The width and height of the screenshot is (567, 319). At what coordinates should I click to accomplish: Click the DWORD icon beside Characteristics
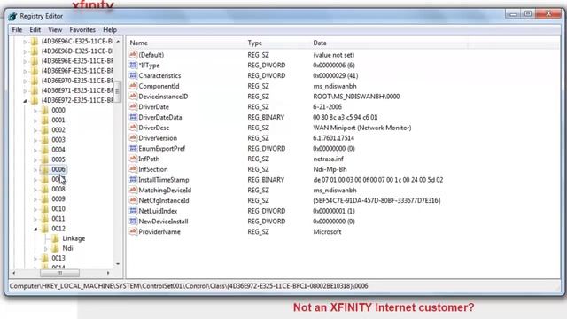(x=134, y=75)
